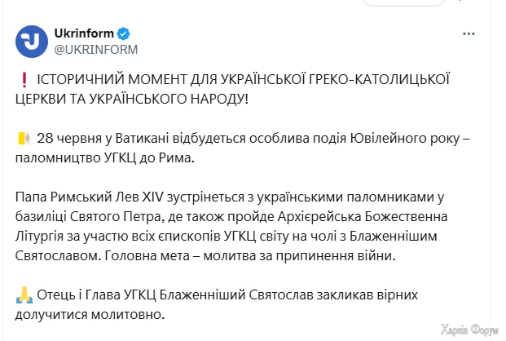Click the blue verified badge
This screenshot has height=341, width=506.
click(x=123, y=34)
